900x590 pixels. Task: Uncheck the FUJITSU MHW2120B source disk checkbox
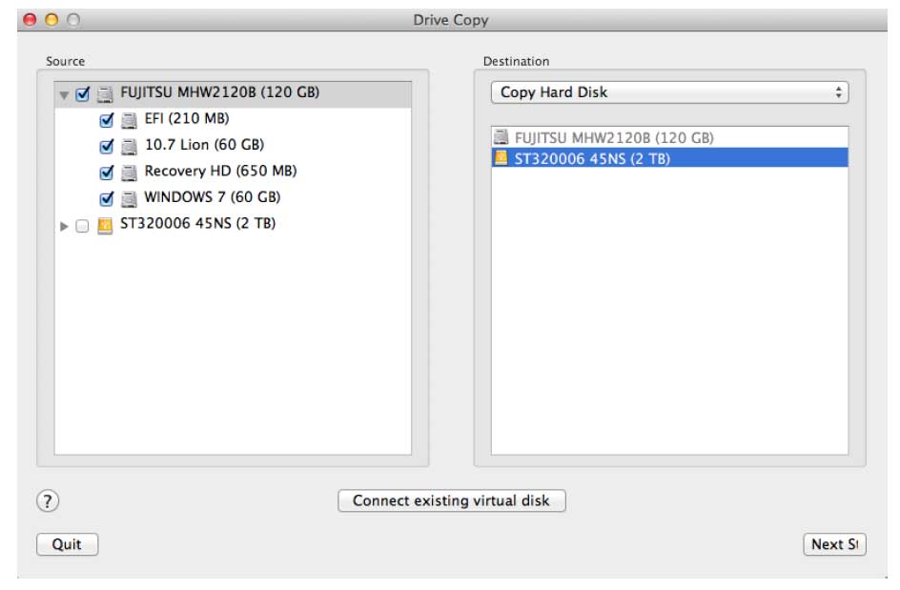[83, 93]
